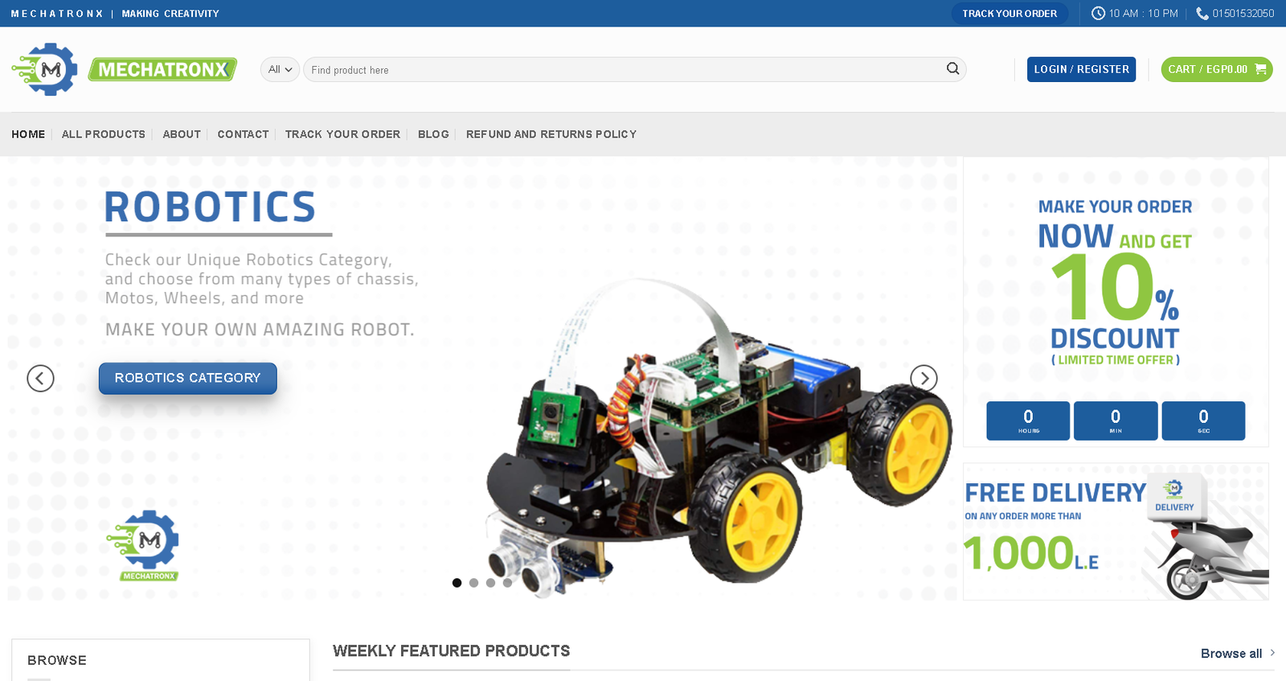Click the WEEKLY FEATURED PRODUCTS heading
This screenshot has width=1286, height=681.
pyautogui.click(x=452, y=651)
